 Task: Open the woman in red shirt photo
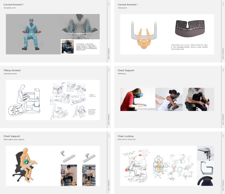pyautogui.click(x=137, y=99)
